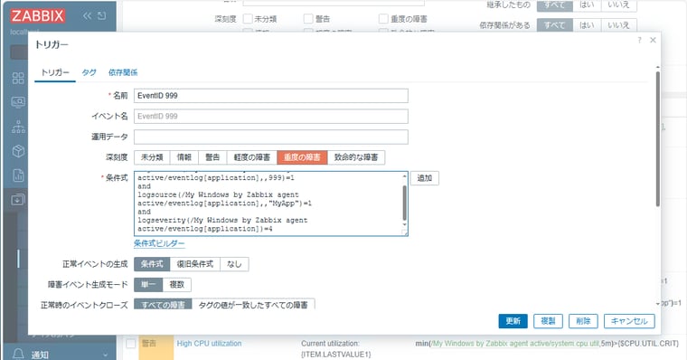
Task: Click the expression textarea scrollbar thumb
Action: point(404,203)
